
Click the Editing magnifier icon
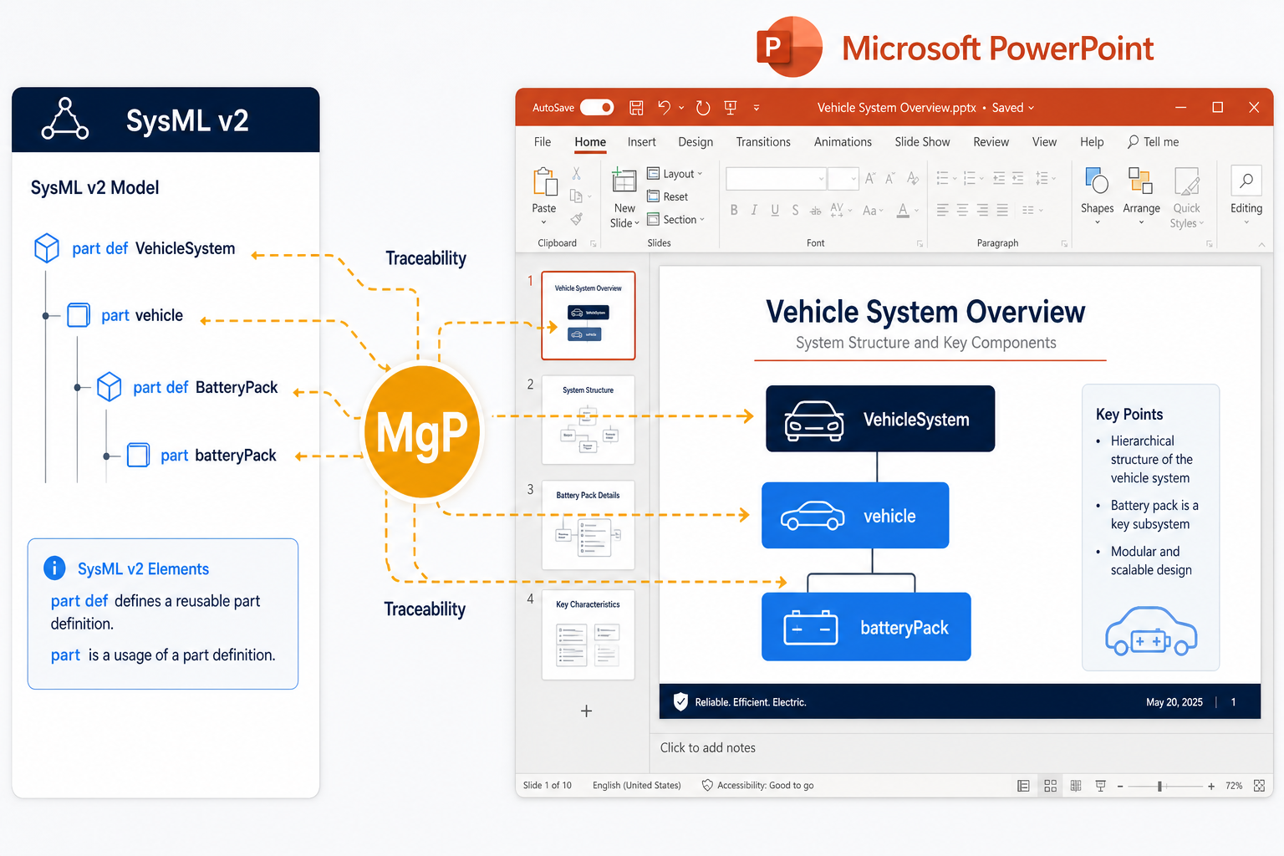pos(1246,180)
